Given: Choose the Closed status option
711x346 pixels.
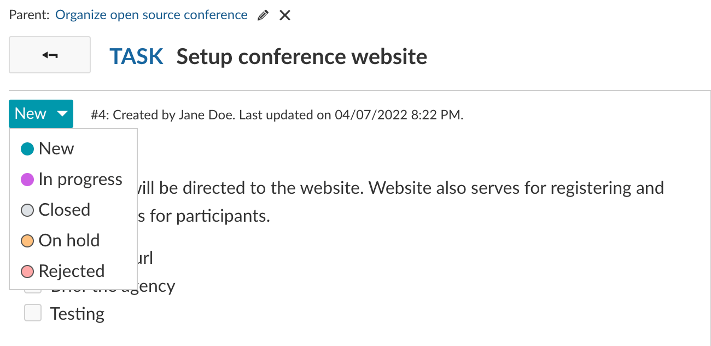Looking at the screenshot, I should pyautogui.click(x=64, y=210).
